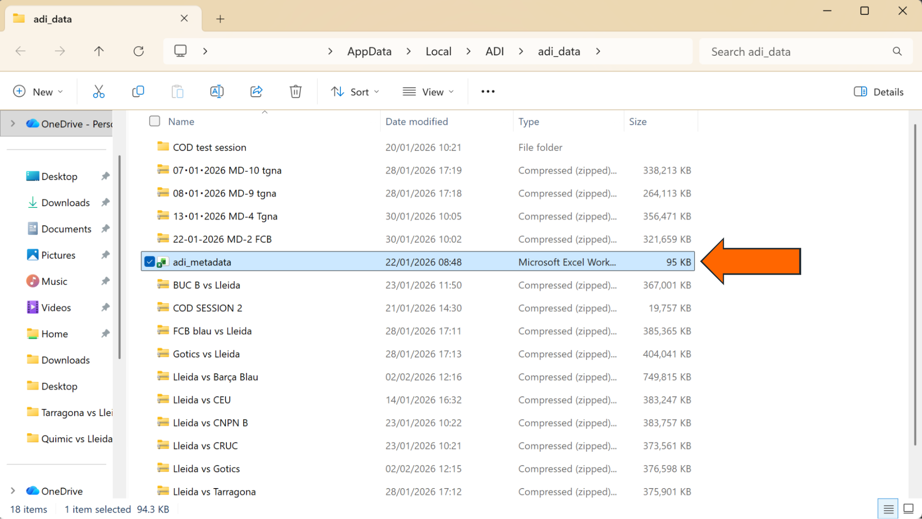Switch to details list view icon
The image size is (922, 519).
pyautogui.click(x=888, y=509)
